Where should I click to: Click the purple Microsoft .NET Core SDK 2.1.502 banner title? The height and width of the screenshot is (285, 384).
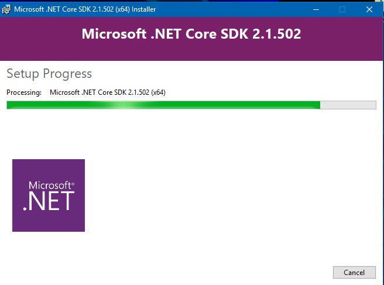tap(191, 34)
